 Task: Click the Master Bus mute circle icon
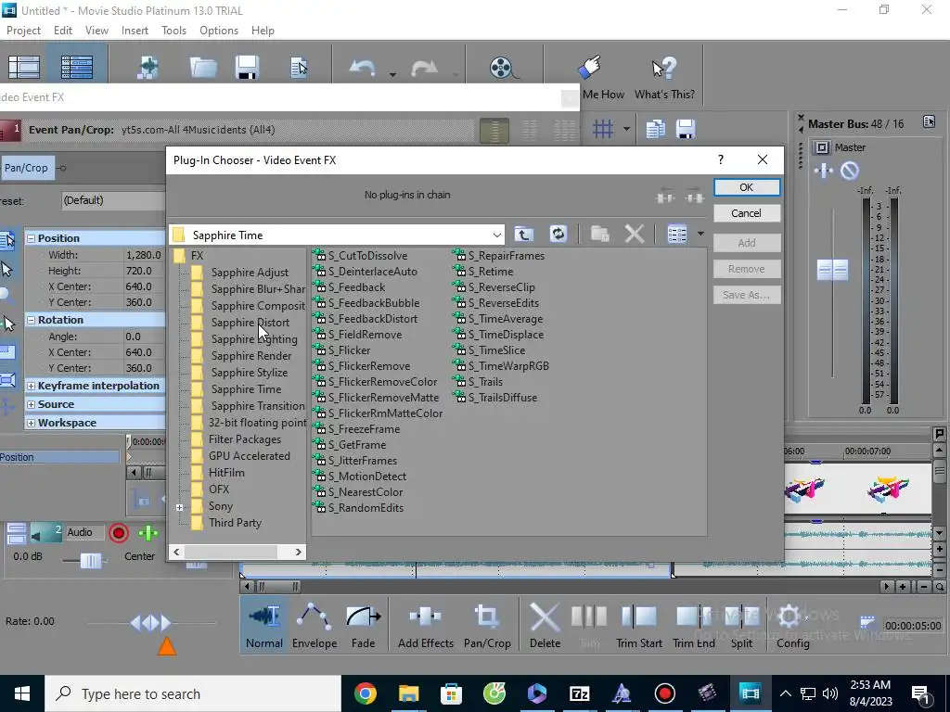(850, 172)
